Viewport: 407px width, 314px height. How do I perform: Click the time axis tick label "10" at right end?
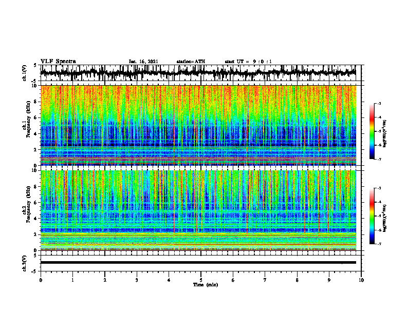(x=361, y=280)
